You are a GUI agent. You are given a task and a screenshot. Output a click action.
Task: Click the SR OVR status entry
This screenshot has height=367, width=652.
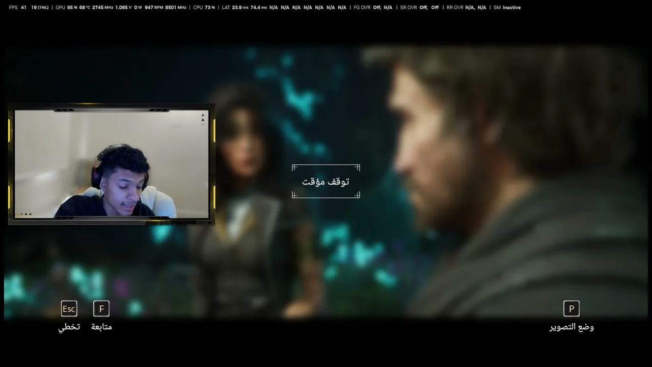[x=419, y=8]
